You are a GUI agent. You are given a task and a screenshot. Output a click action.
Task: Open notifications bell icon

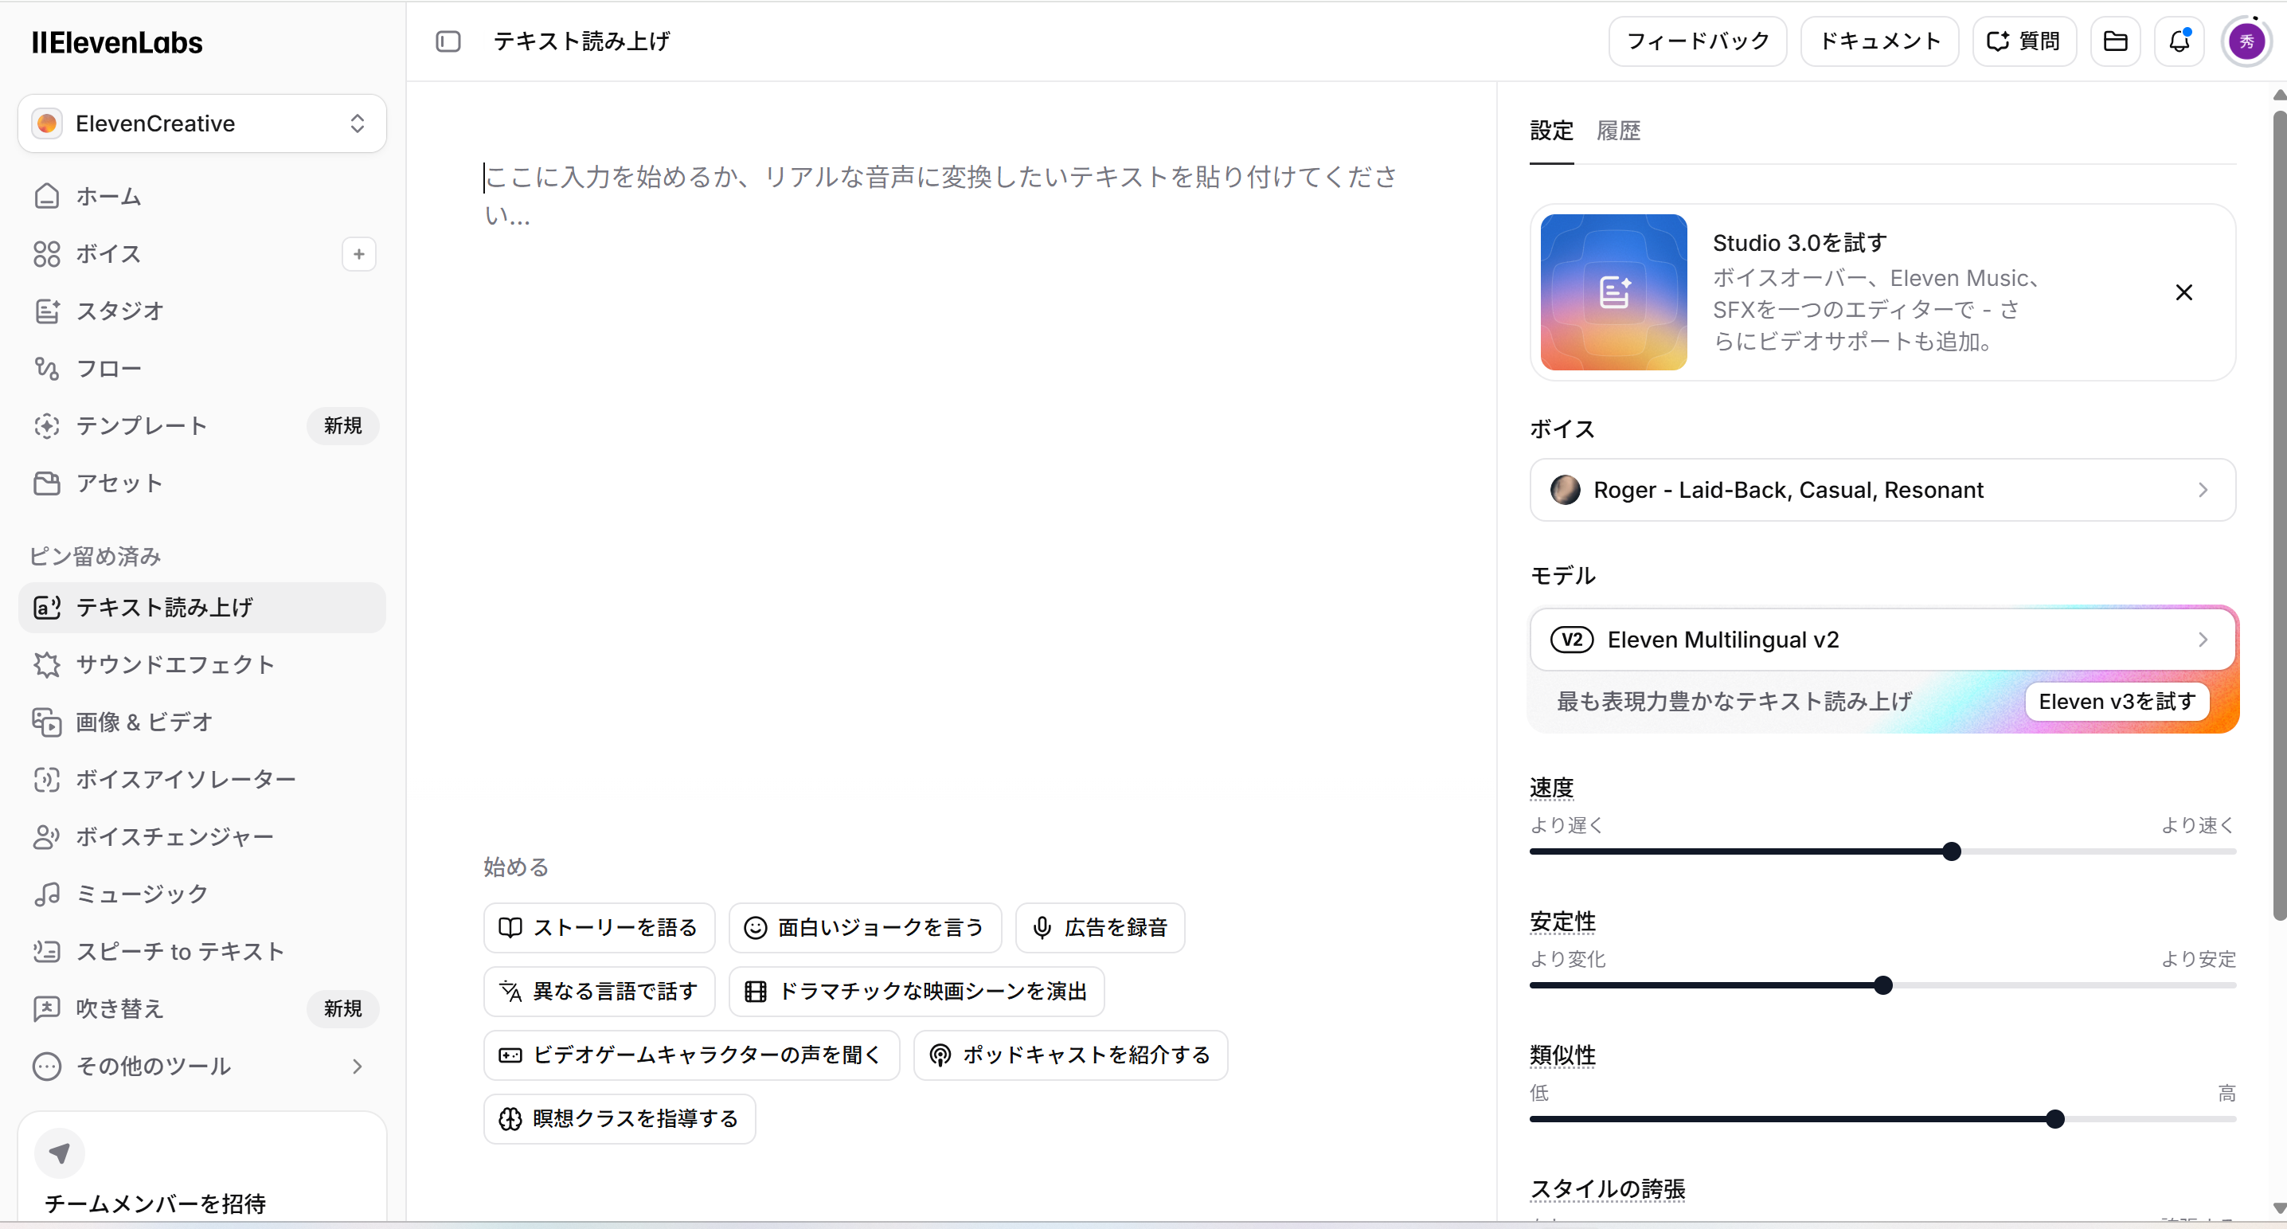click(x=2179, y=41)
